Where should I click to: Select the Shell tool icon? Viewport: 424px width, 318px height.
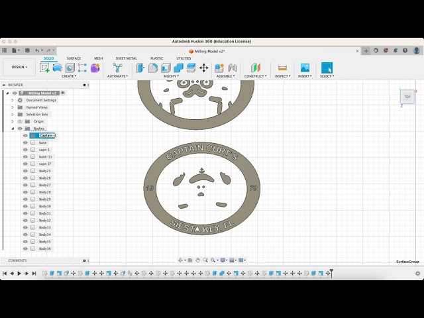point(166,68)
